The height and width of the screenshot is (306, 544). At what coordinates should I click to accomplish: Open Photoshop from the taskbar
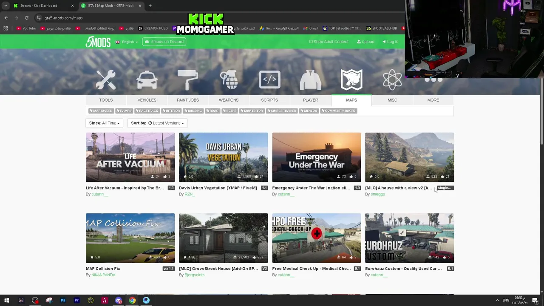coord(63,300)
